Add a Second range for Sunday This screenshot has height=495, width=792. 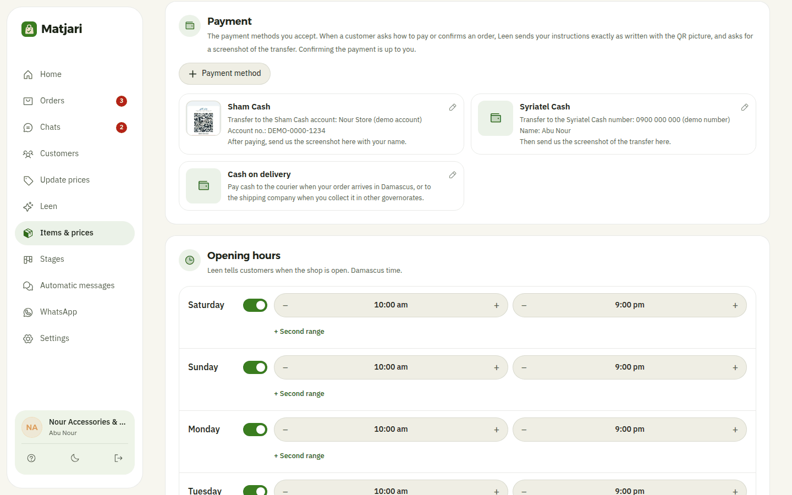(299, 394)
